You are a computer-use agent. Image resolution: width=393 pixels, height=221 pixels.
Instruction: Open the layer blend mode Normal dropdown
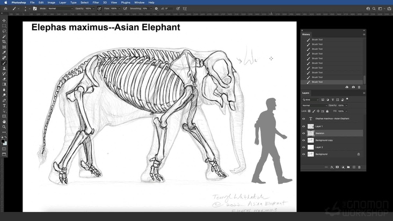pyautogui.click(x=315, y=105)
